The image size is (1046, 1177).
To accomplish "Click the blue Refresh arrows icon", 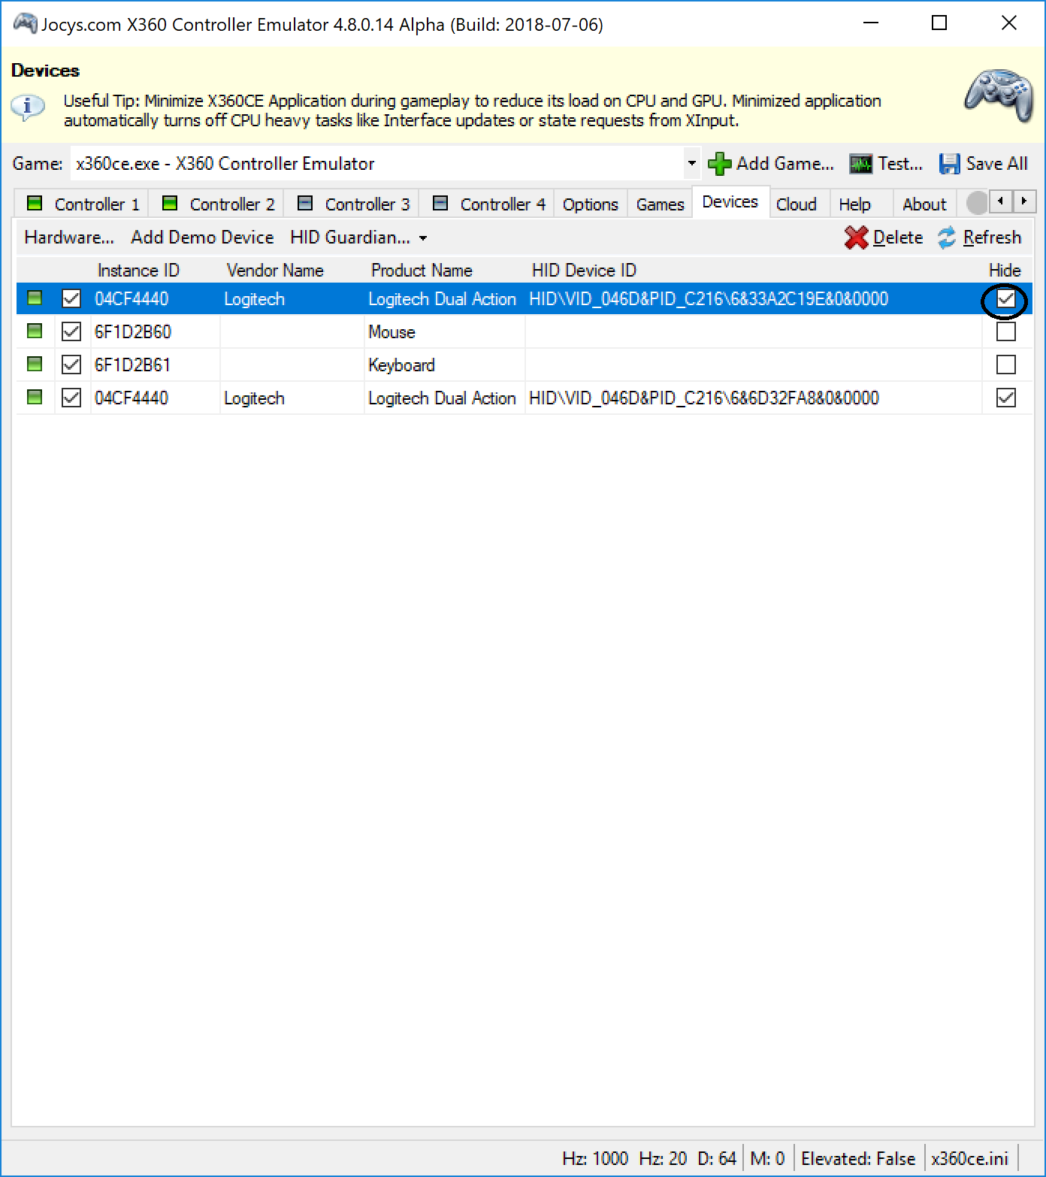I will tap(947, 238).
